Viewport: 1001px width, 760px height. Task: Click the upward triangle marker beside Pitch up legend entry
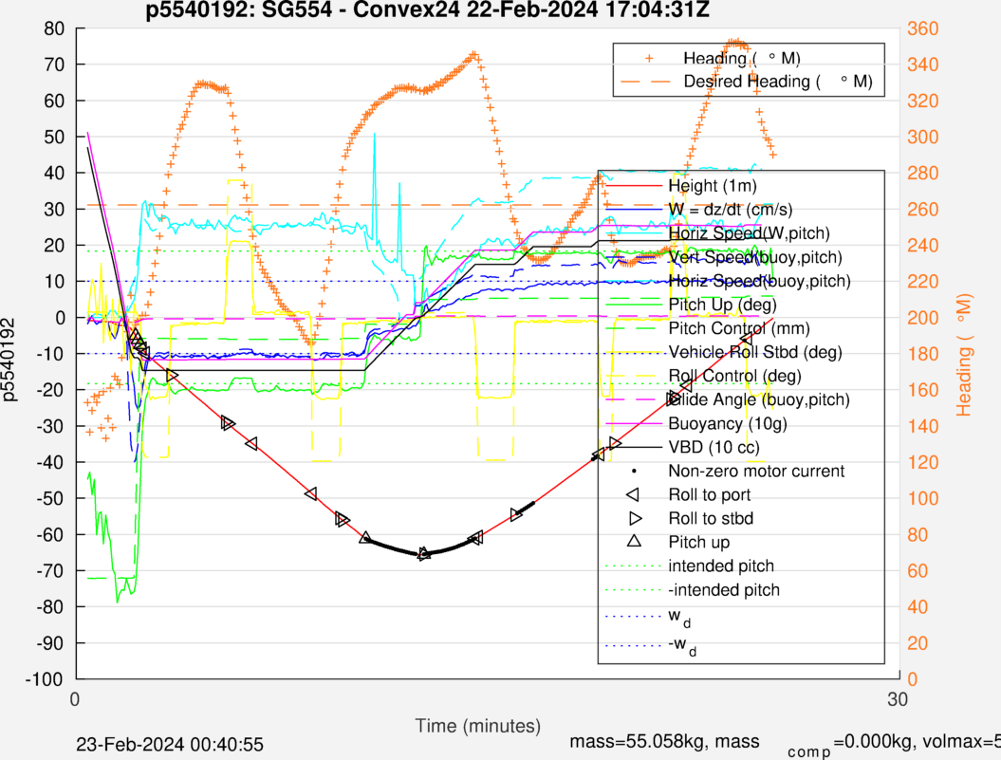[x=634, y=540]
